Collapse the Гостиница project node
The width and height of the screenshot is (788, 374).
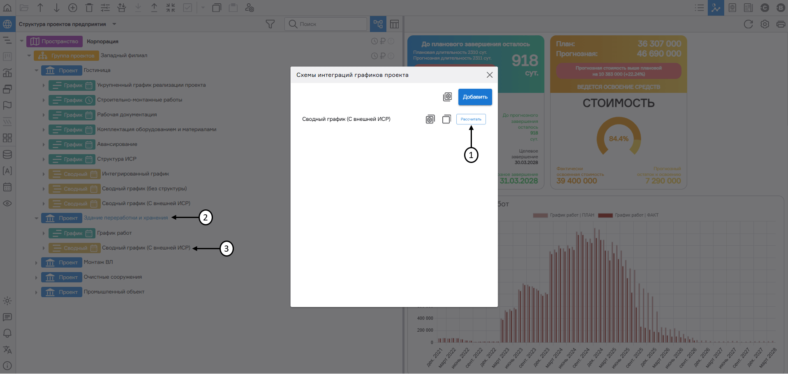pyautogui.click(x=37, y=71)
